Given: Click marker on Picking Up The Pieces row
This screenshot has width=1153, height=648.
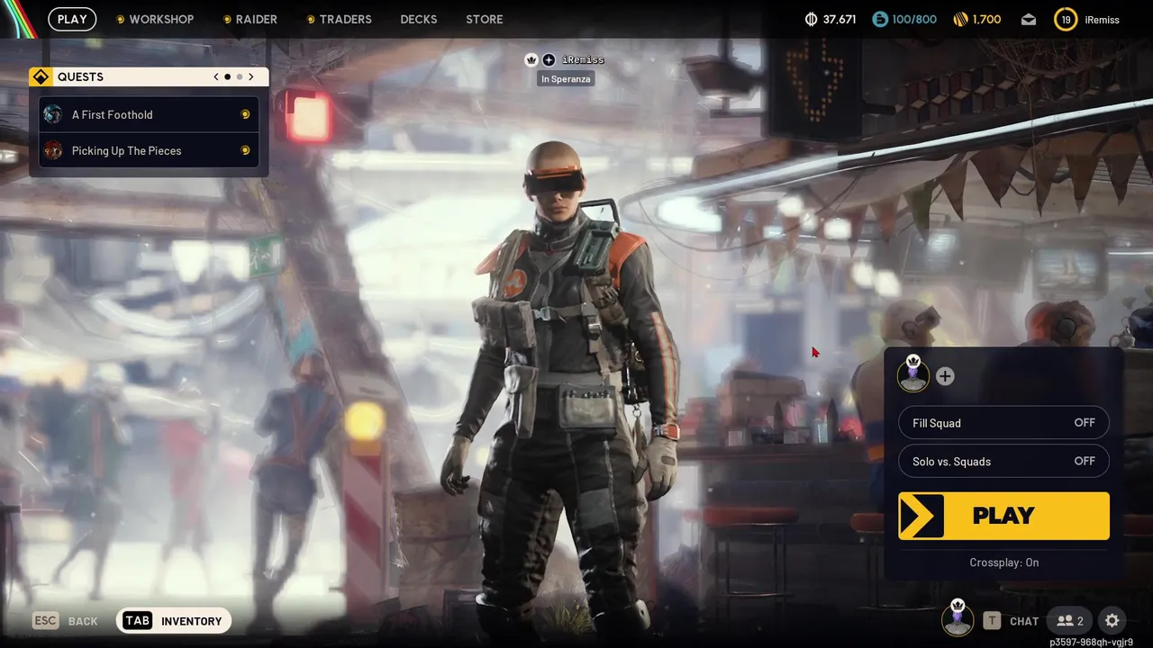Looking at the screenshot, I should click(x=245, y=150).
